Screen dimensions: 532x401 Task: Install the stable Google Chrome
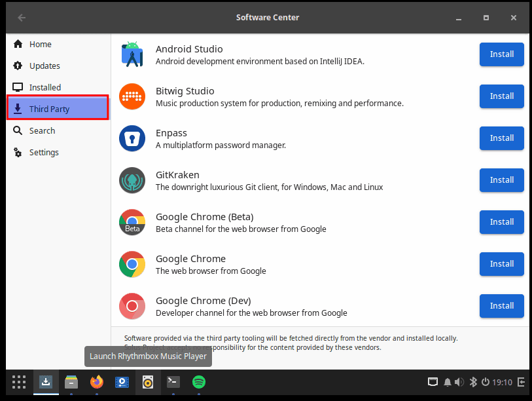coord(501,264)
